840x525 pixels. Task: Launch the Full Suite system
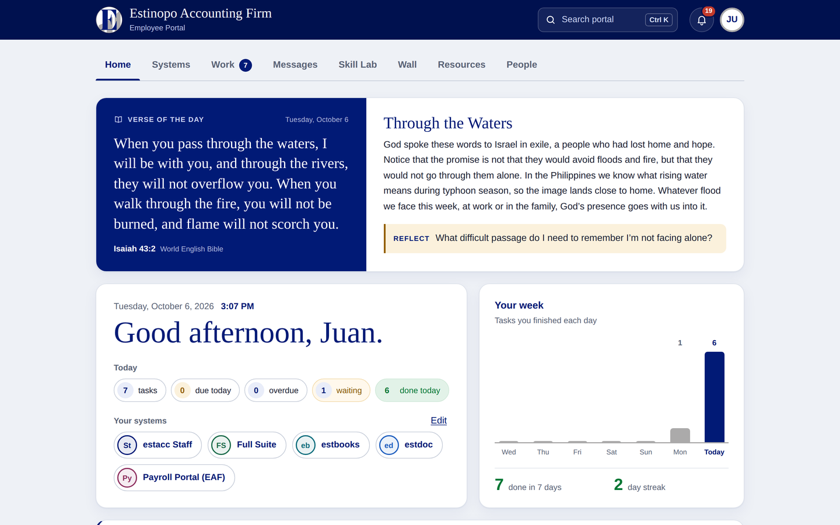247,445
